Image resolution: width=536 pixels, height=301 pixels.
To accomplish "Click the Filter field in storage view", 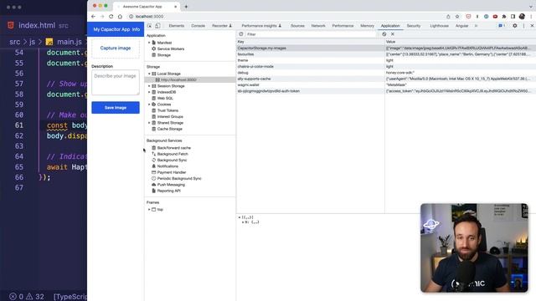I will click(x=311, y=34).
